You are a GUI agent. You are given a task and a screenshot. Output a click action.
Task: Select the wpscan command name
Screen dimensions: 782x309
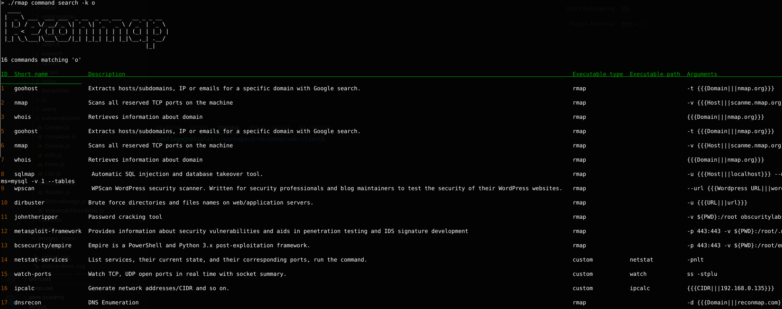point(24,189)
